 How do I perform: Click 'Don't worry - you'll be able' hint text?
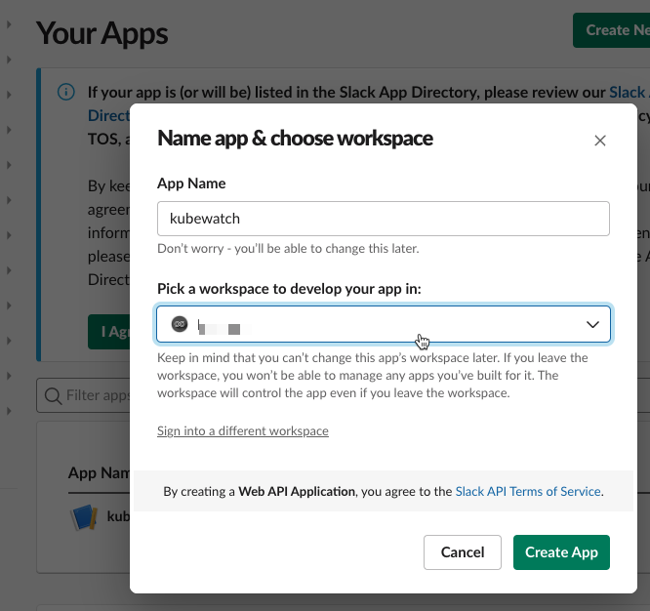click(x=288, y=248)
